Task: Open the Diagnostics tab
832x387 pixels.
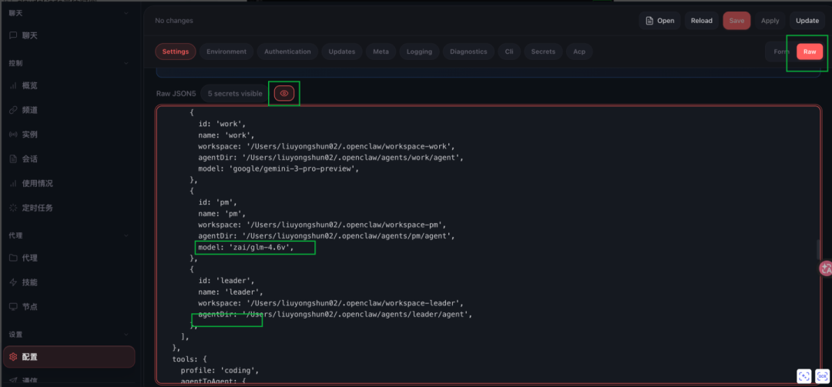Action: point(468,52)
